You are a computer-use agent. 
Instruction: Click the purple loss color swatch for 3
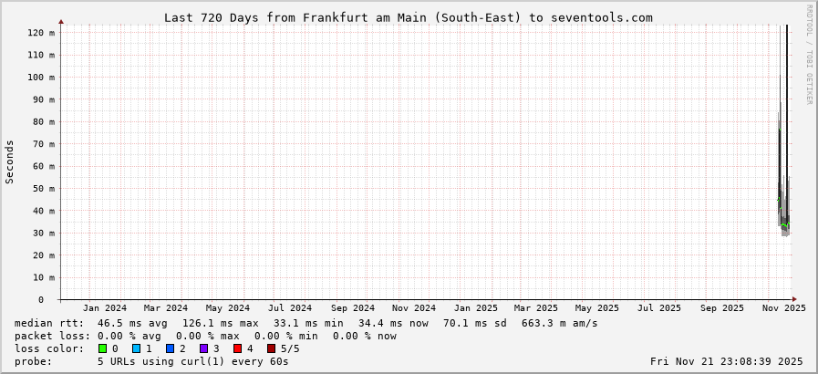pyautogui.click(x=203, y=348)
